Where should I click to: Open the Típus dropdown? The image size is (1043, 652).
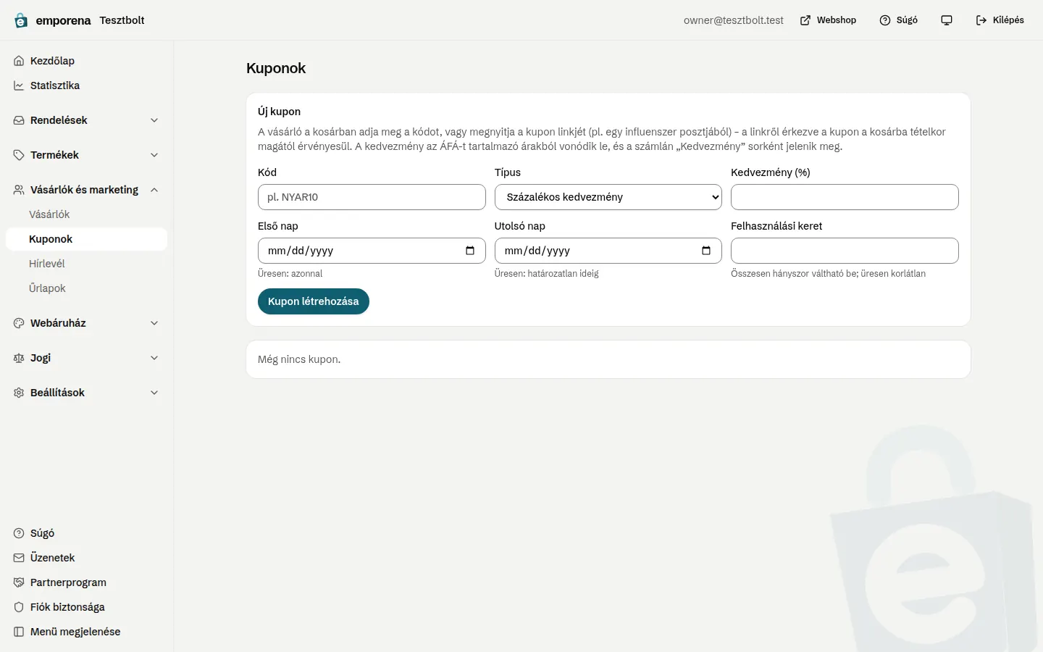tap(608, 197)
